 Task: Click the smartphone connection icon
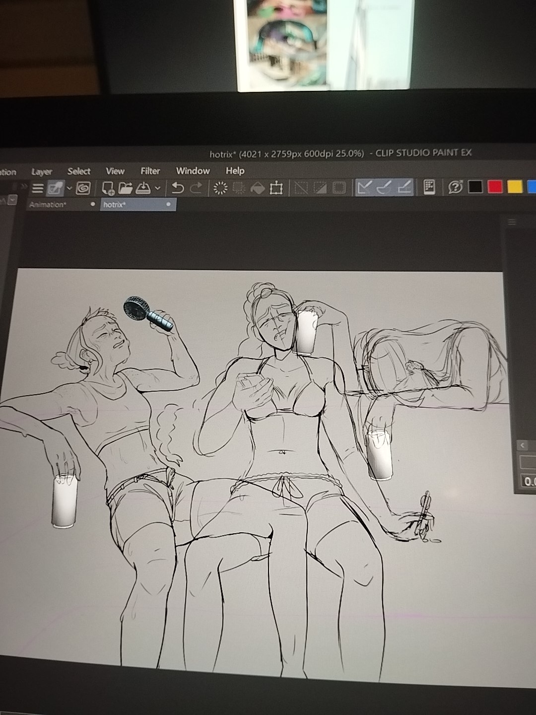[x=430, y=187]
